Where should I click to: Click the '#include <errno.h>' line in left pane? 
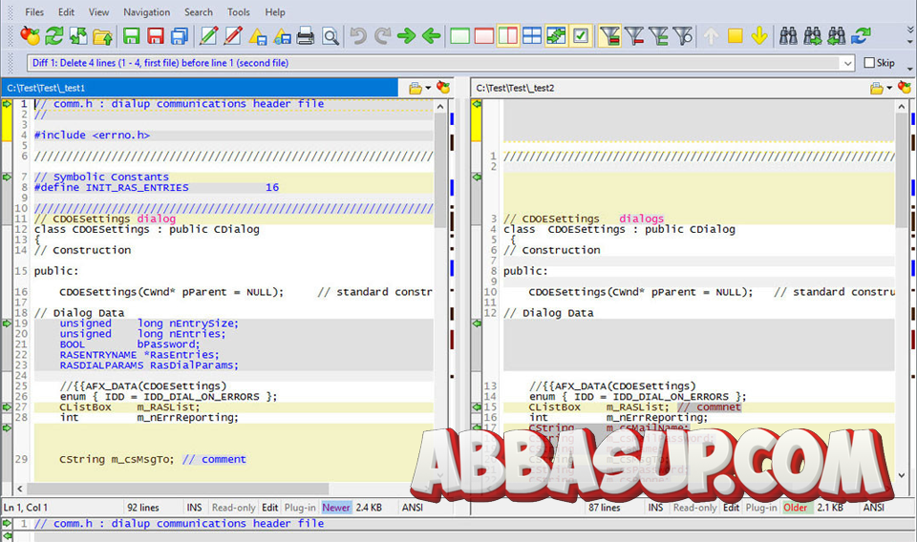tap(92, 135)
